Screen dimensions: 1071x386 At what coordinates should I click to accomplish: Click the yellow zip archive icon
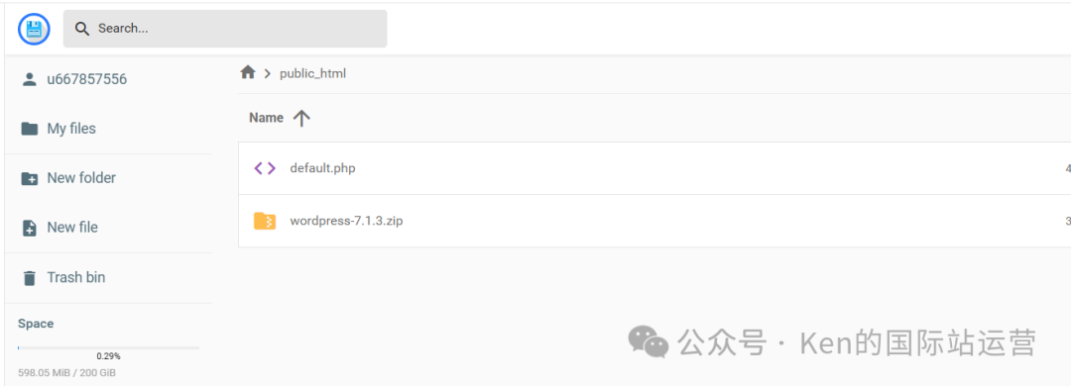tap(265, 221)
